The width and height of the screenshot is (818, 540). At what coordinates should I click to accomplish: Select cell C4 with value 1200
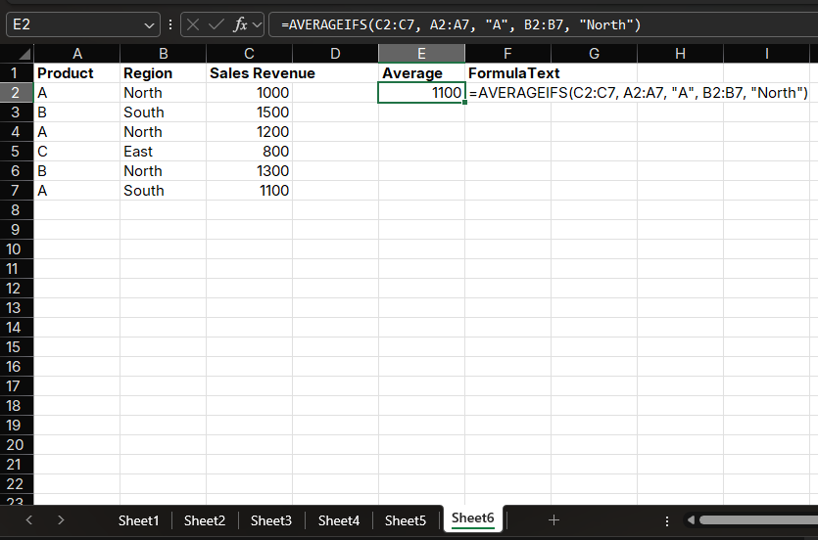tap(250, 132)
